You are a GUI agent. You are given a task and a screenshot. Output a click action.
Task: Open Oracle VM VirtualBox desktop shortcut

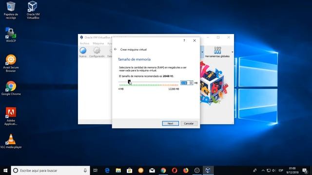33,10
